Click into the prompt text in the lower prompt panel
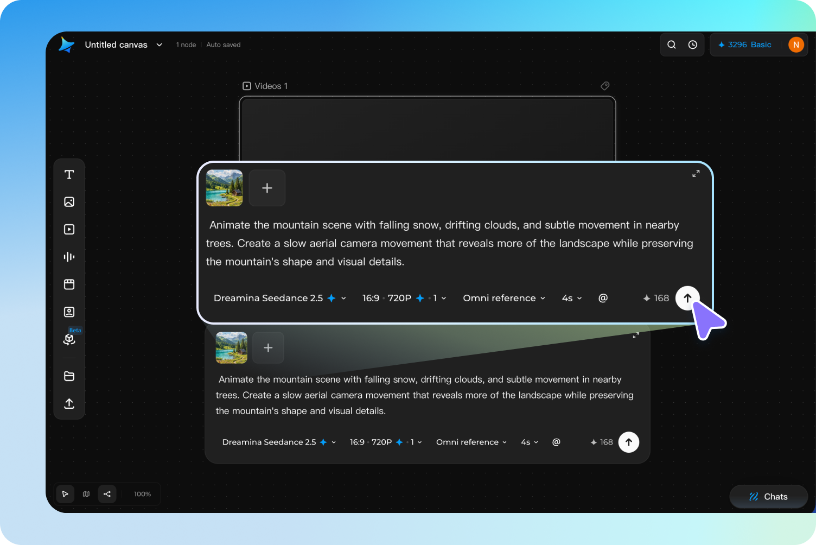Image resolution: width=816 pixels, height=545 pixels. point(424,395)
